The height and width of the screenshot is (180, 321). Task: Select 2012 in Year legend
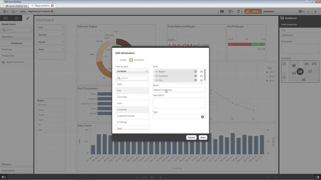click(270, 72)
